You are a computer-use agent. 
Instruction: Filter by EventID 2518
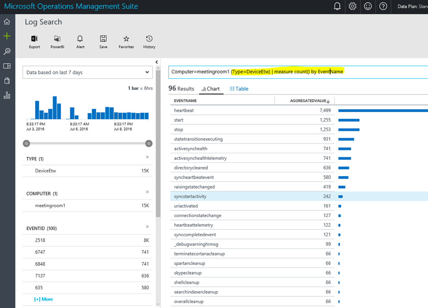tap(41, 240)
